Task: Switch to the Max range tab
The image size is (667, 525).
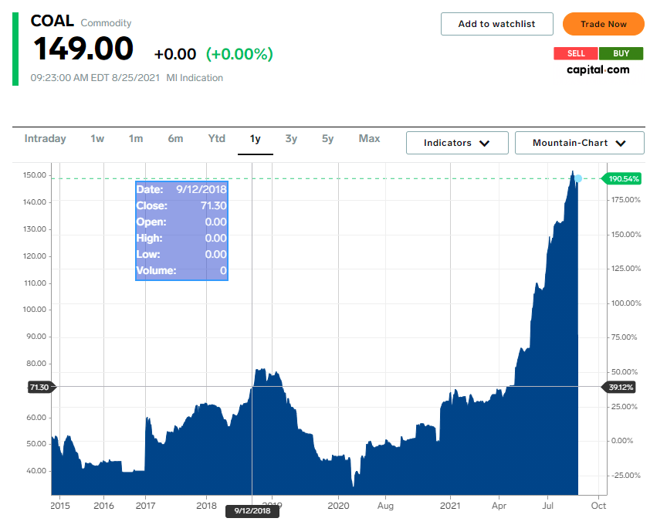Action: pos(369,139)
